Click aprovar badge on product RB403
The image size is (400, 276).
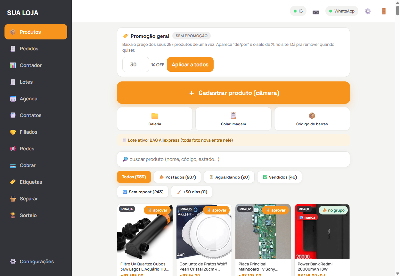[x=216, y=210]
